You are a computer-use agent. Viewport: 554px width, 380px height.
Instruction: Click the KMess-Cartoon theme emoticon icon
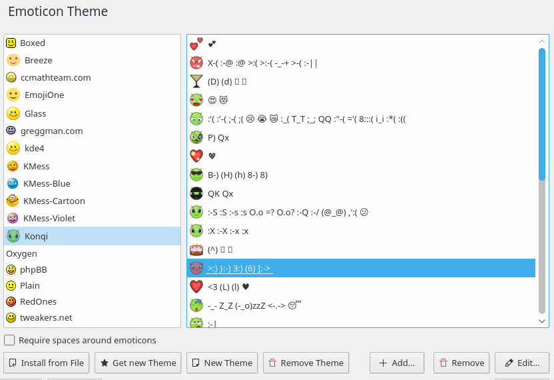pyautogui.click(x=12, y=201)
